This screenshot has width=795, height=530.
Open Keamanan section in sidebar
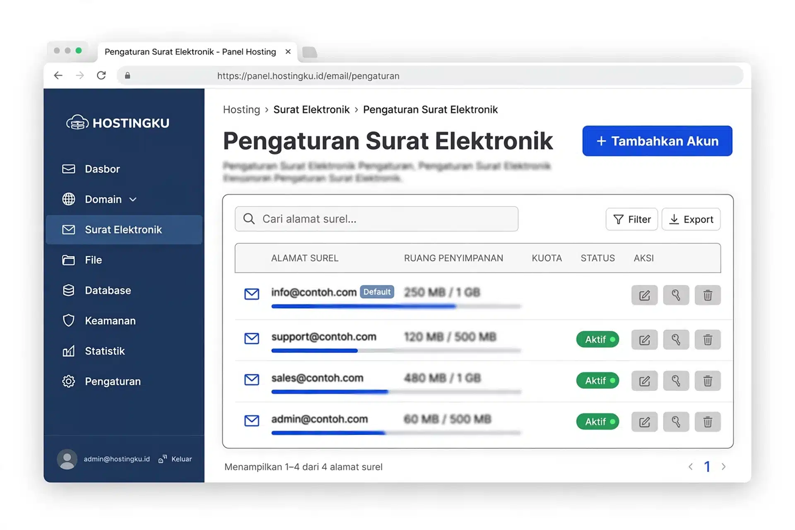123,321
